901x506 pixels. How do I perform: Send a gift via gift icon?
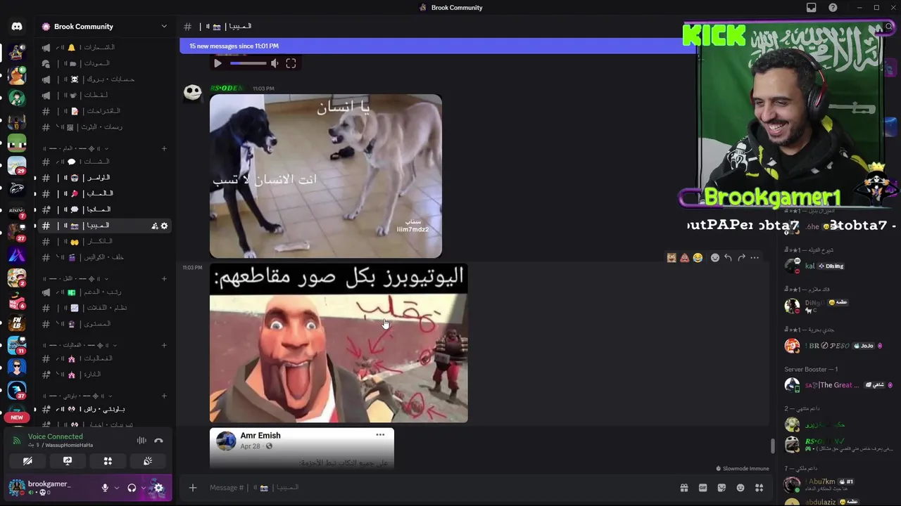(683, 488)
